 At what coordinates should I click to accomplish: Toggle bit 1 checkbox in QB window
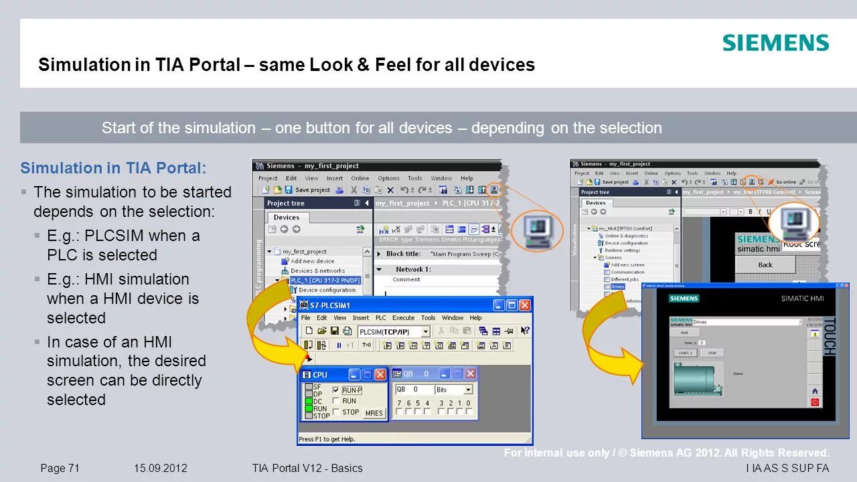pos(460,411)
